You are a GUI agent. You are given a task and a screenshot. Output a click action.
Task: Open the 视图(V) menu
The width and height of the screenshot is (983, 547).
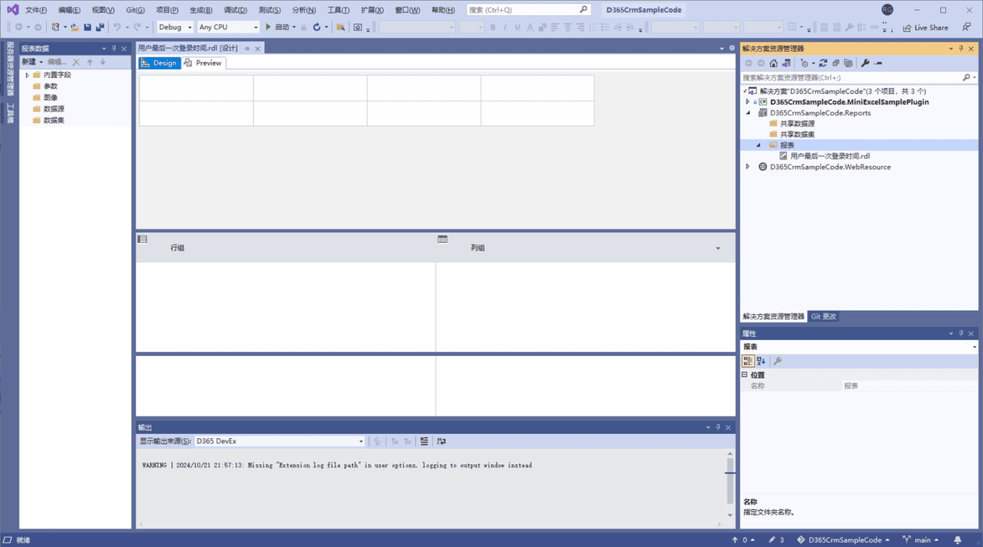[x=103, y=10]
